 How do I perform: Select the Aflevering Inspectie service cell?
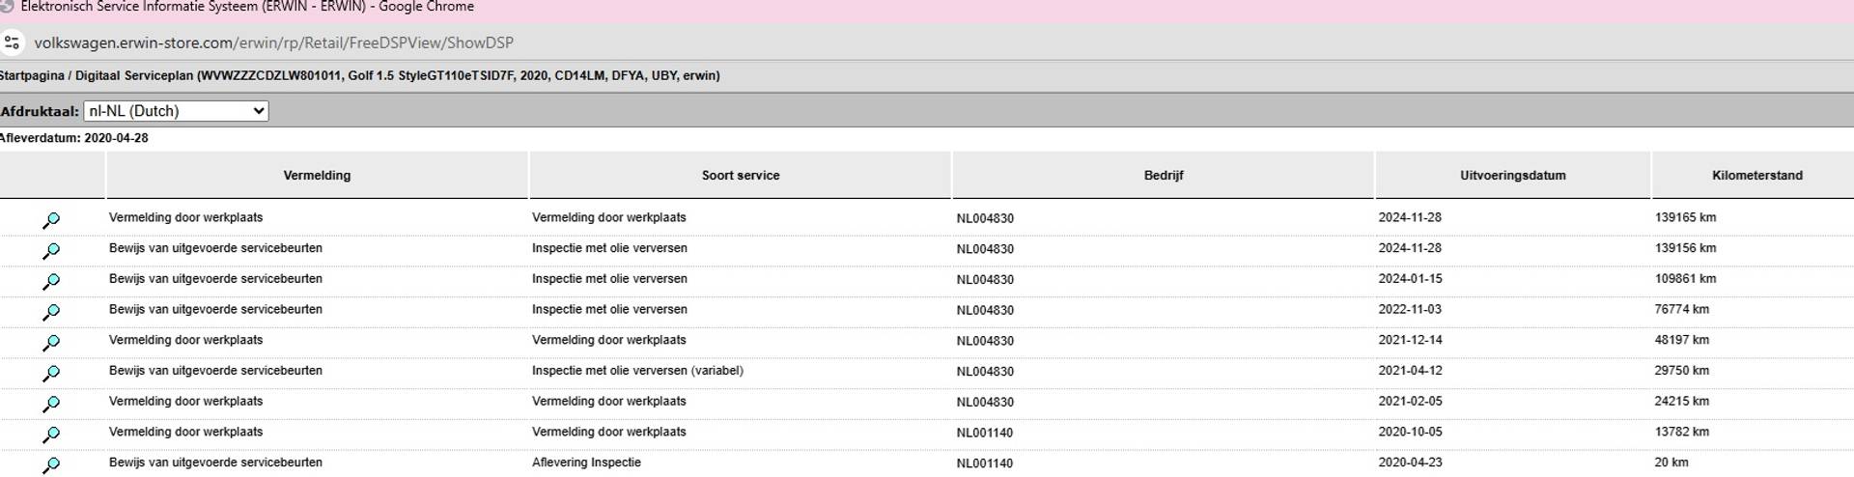click(586, 463)
